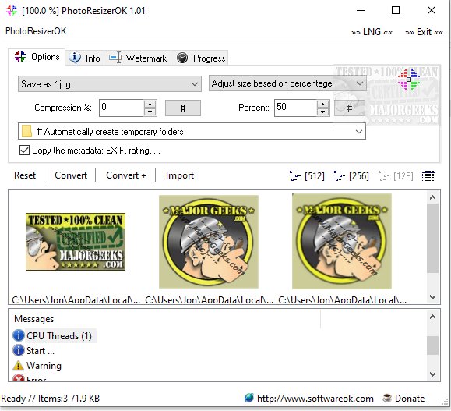
Task: Click the Messages column header
Action: tap(34, 319)
